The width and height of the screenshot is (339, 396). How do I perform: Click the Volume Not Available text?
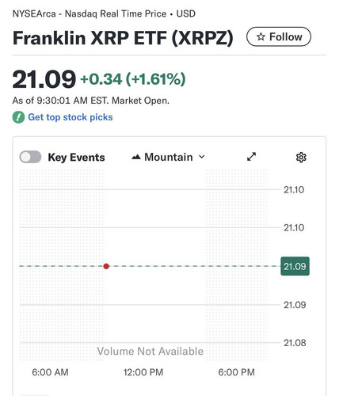click(x=150, y=352)
